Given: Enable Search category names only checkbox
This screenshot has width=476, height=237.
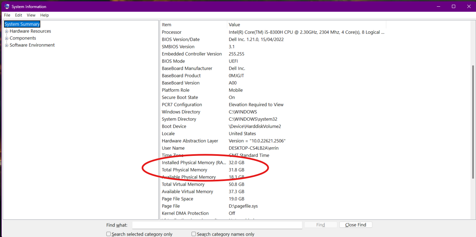Looking at the screenshot, I should [x=193, y=234].
